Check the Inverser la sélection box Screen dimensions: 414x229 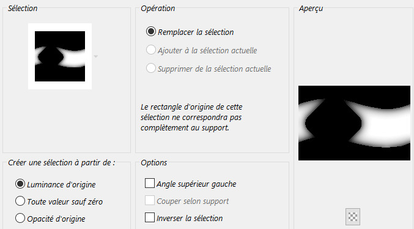tap(150, 217)
